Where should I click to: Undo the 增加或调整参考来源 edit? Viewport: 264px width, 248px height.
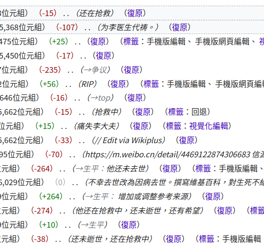(x=213, y=197)
